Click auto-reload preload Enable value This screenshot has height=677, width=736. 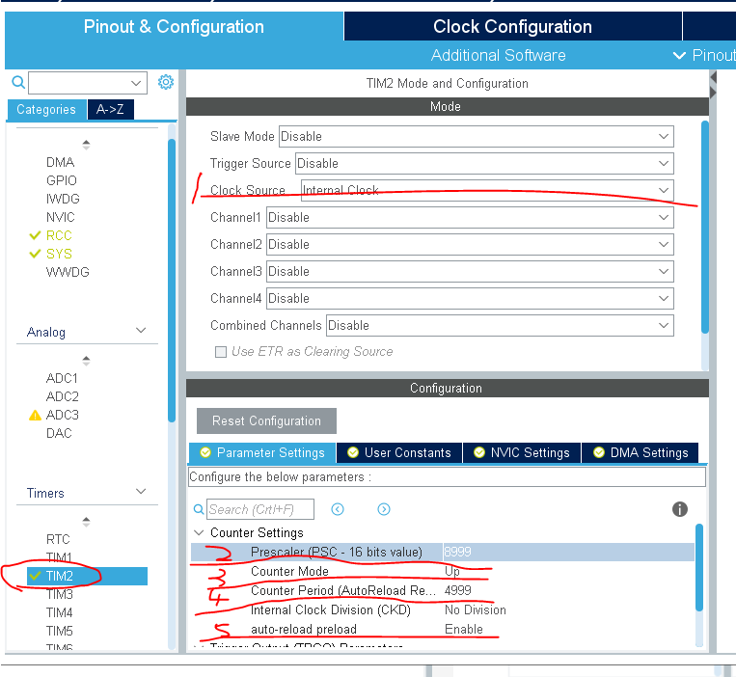tap(464, 629)
